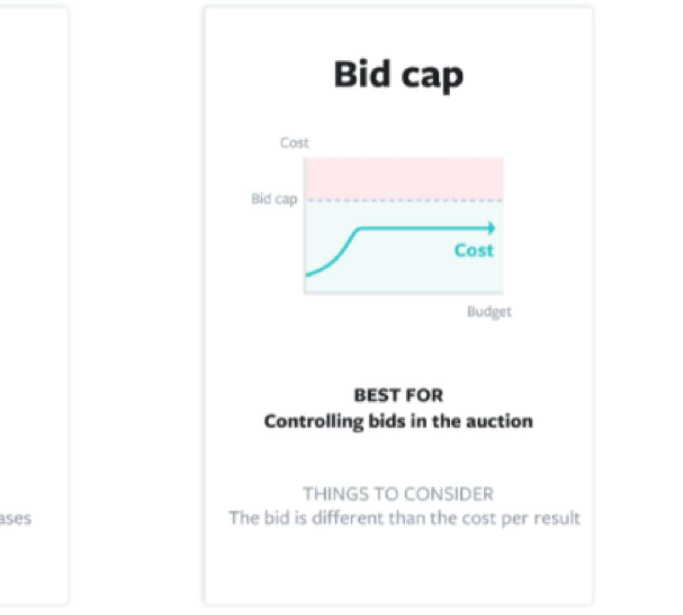
Task: Click the chart's bottom x-axis line
Action: (404, 293)
